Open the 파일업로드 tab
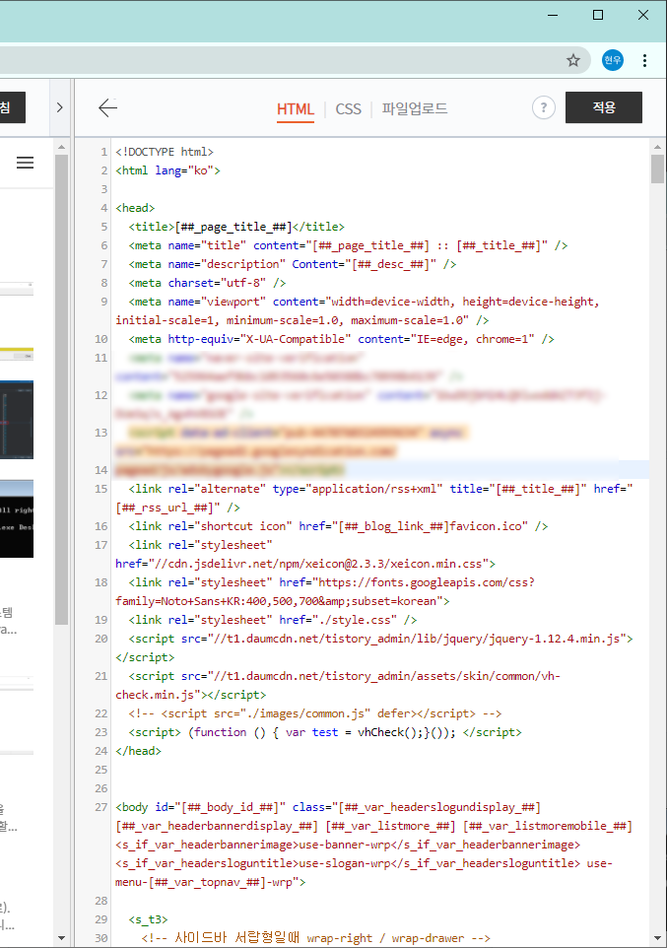The height and width of the screenshot is (948, 667). point(415,108)
